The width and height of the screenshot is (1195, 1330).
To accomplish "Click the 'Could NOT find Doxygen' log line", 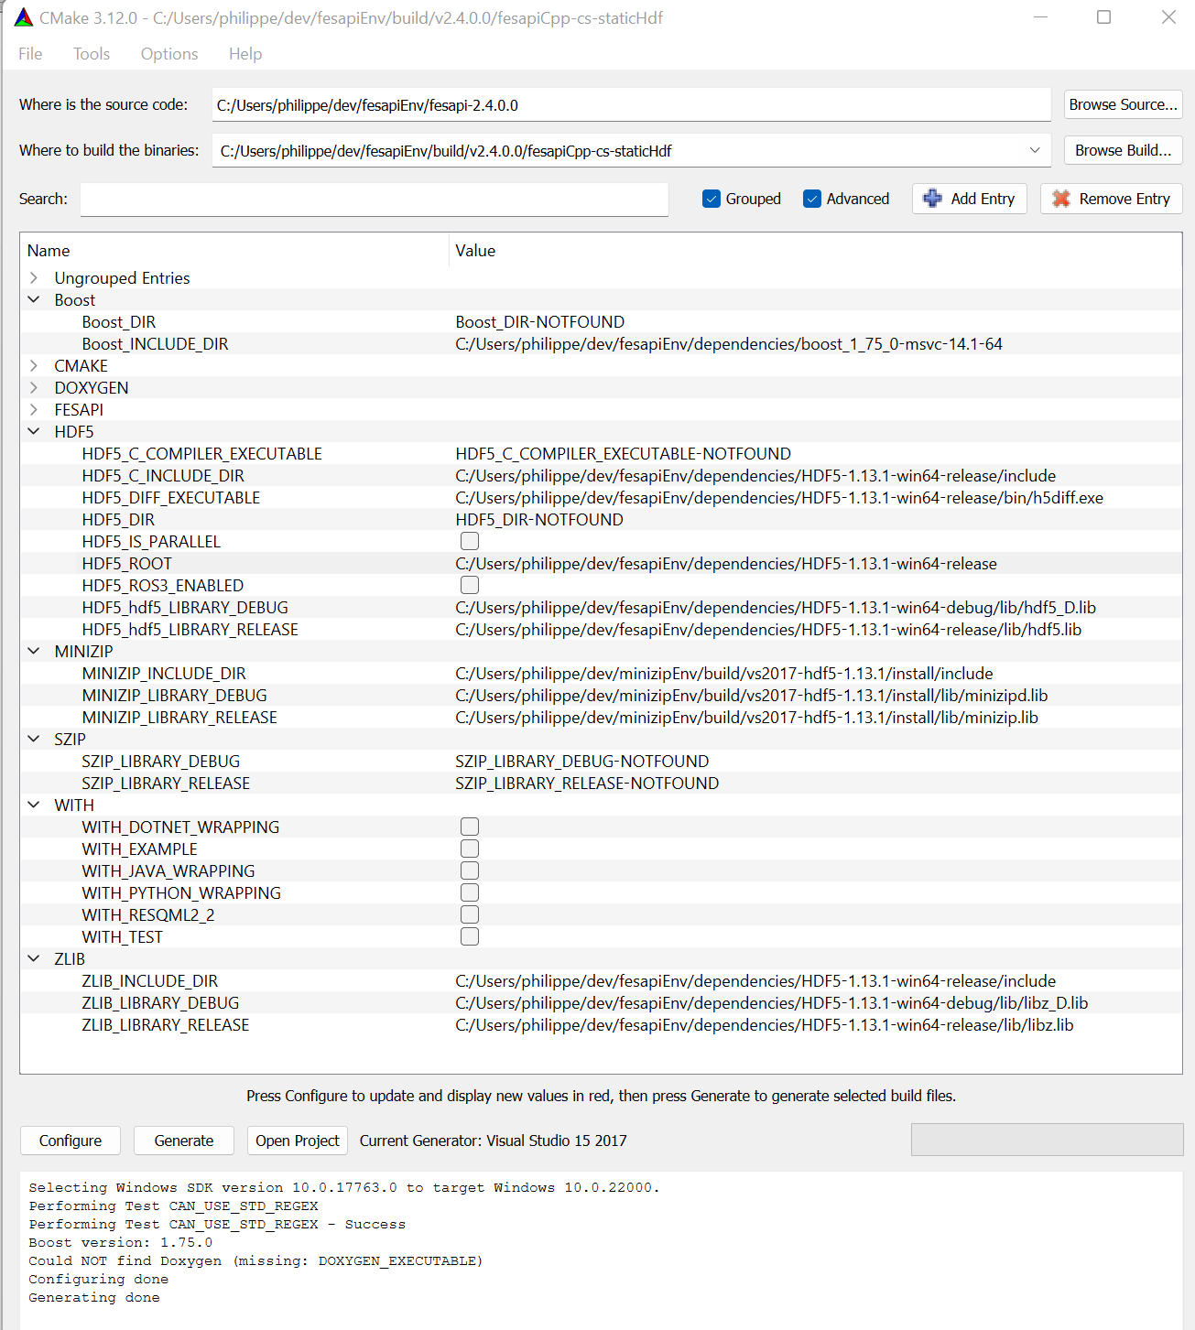I will pos(255,1260).
